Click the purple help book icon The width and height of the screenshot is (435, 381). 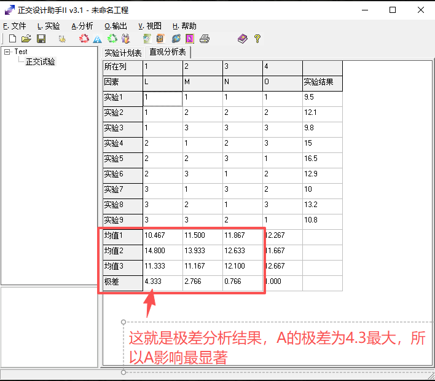tap(243, 39)
